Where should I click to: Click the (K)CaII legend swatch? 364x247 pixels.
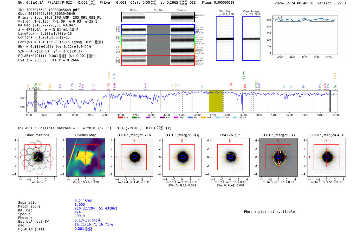tap(218, 117)
